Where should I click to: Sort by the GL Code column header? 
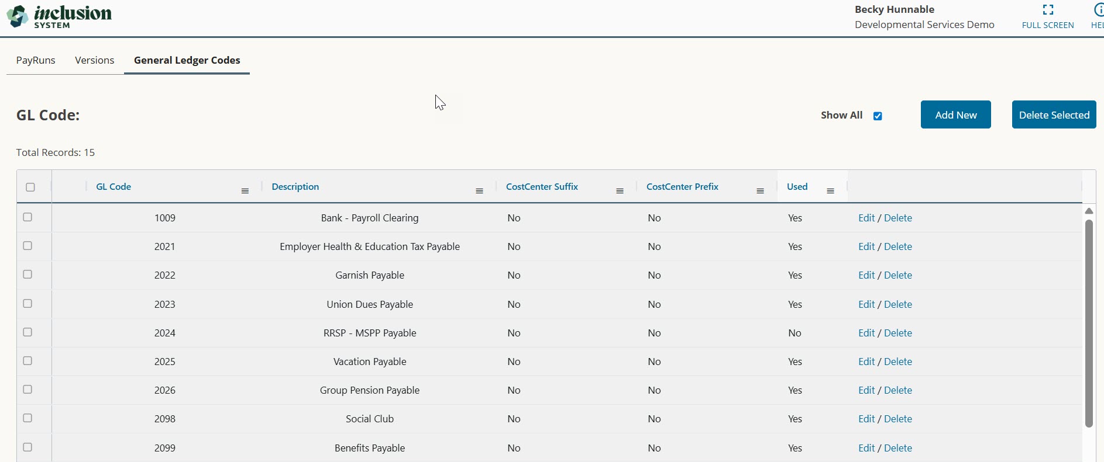click(114, 186)
